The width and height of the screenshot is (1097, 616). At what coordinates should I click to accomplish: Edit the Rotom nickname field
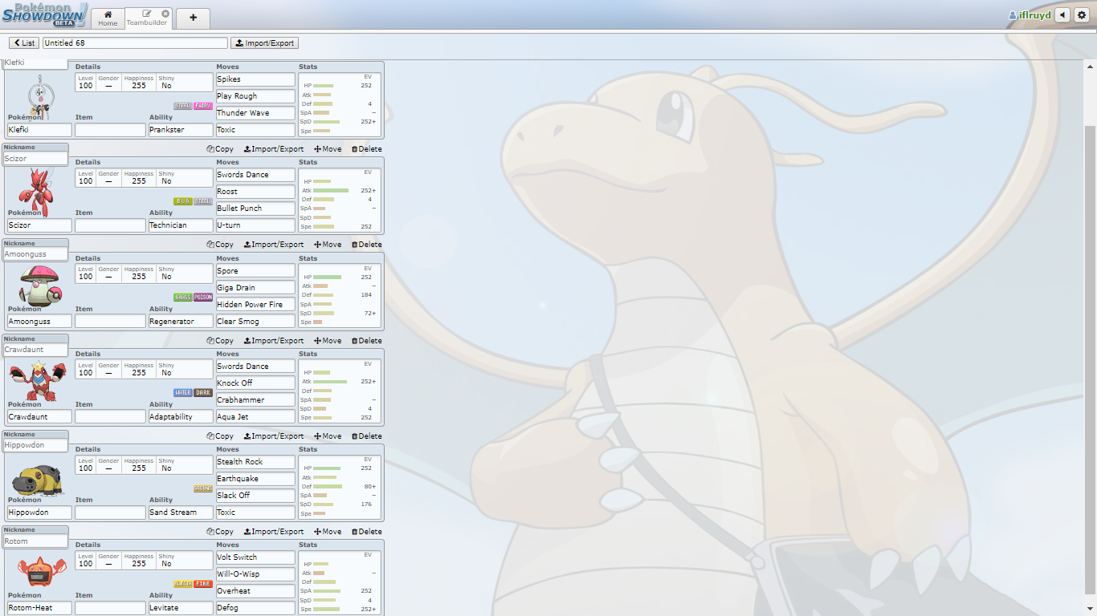(35, 541)
